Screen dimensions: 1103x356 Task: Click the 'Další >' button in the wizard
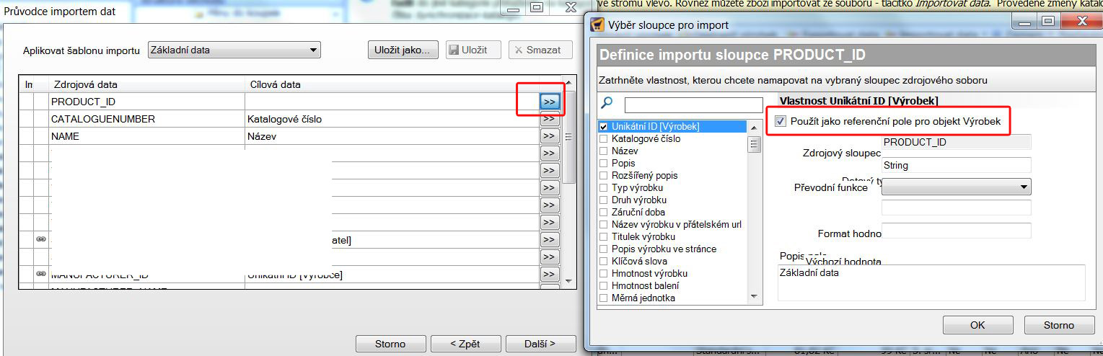coord(540,344)
